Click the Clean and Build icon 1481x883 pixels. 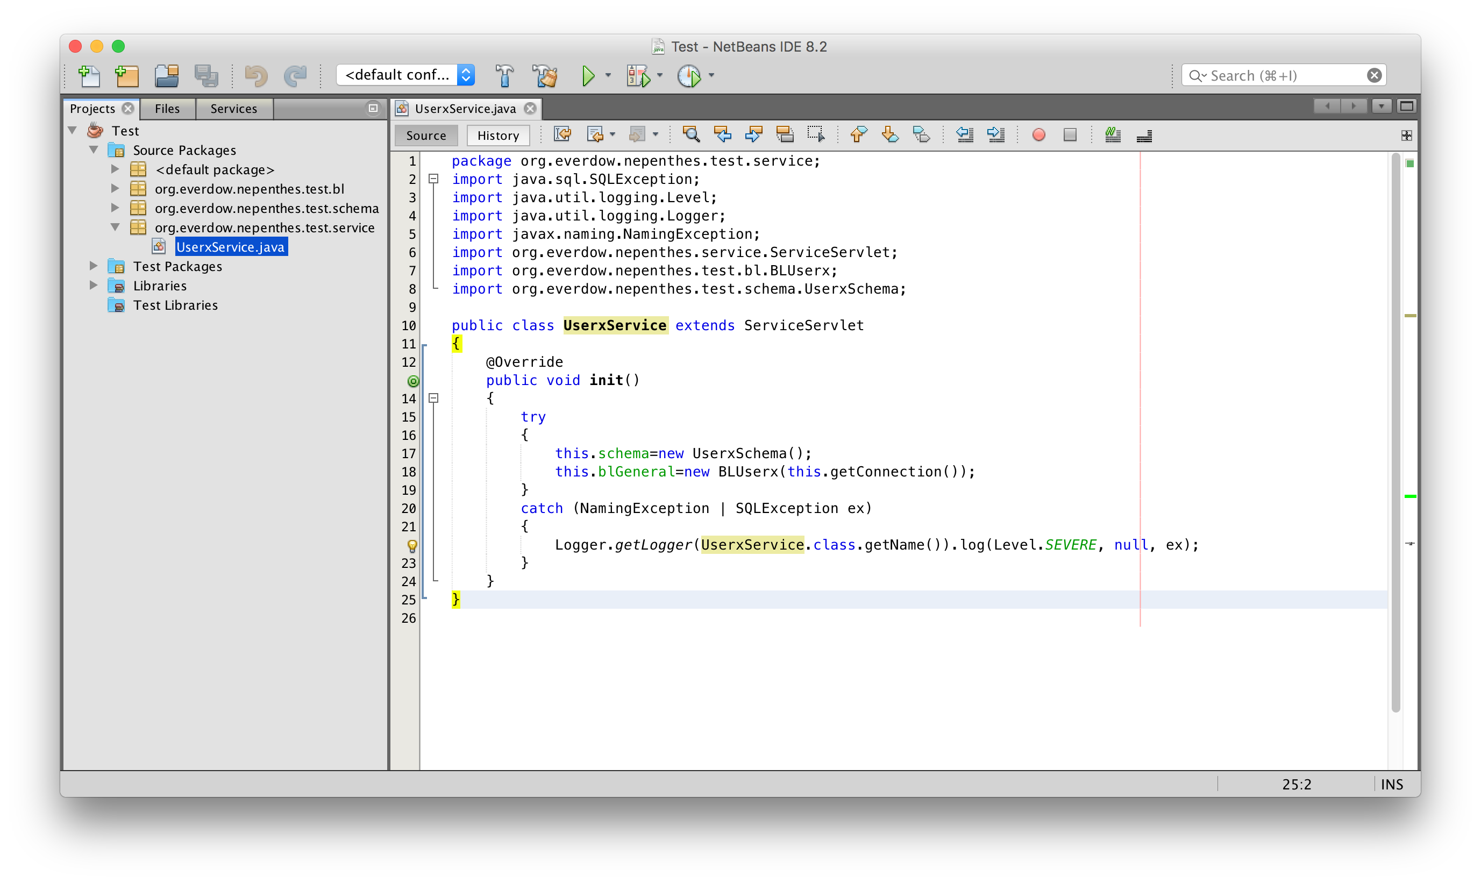pyautogui.click(x=545, y=76)
